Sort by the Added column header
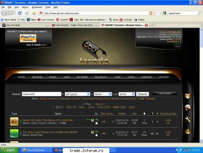The image size is (203, 153). point(122,114)
